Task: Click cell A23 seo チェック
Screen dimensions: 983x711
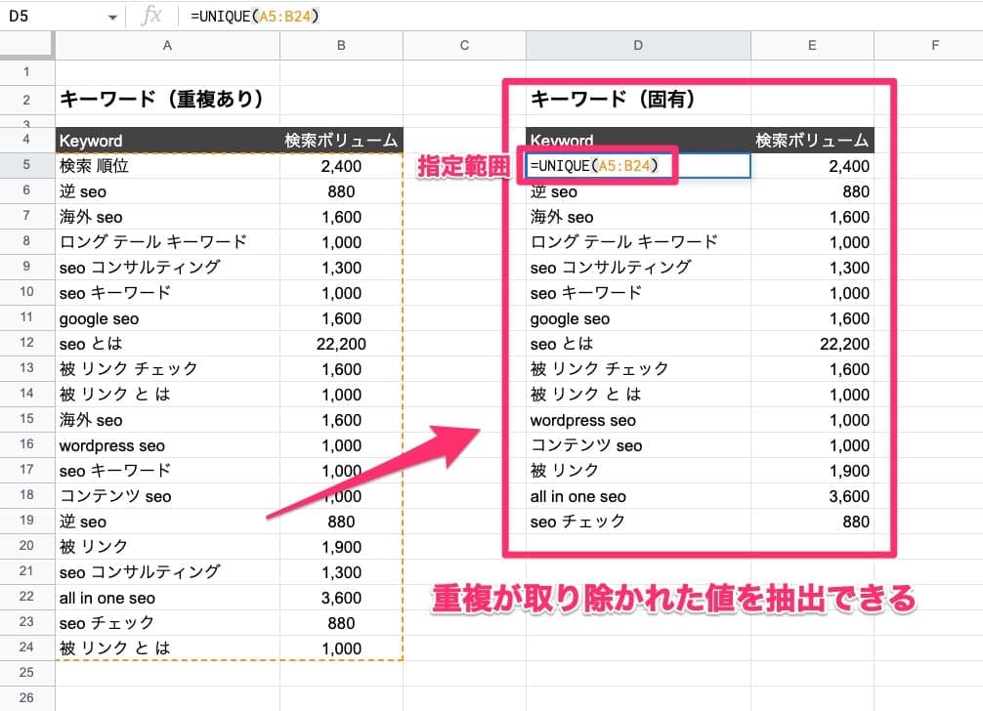Action: (x=167, y=623)
